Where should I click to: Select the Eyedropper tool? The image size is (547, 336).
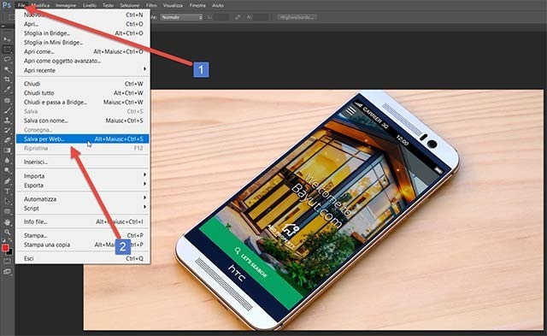7,90
